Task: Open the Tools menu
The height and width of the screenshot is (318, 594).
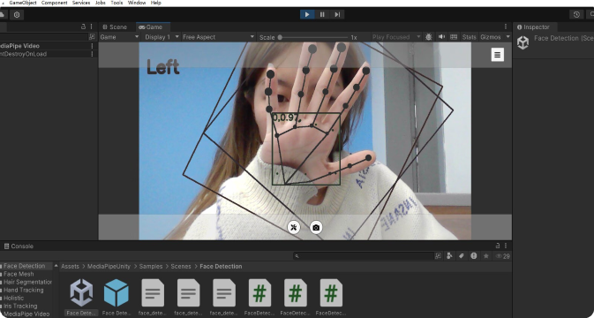Action: [x=117, y=3]
